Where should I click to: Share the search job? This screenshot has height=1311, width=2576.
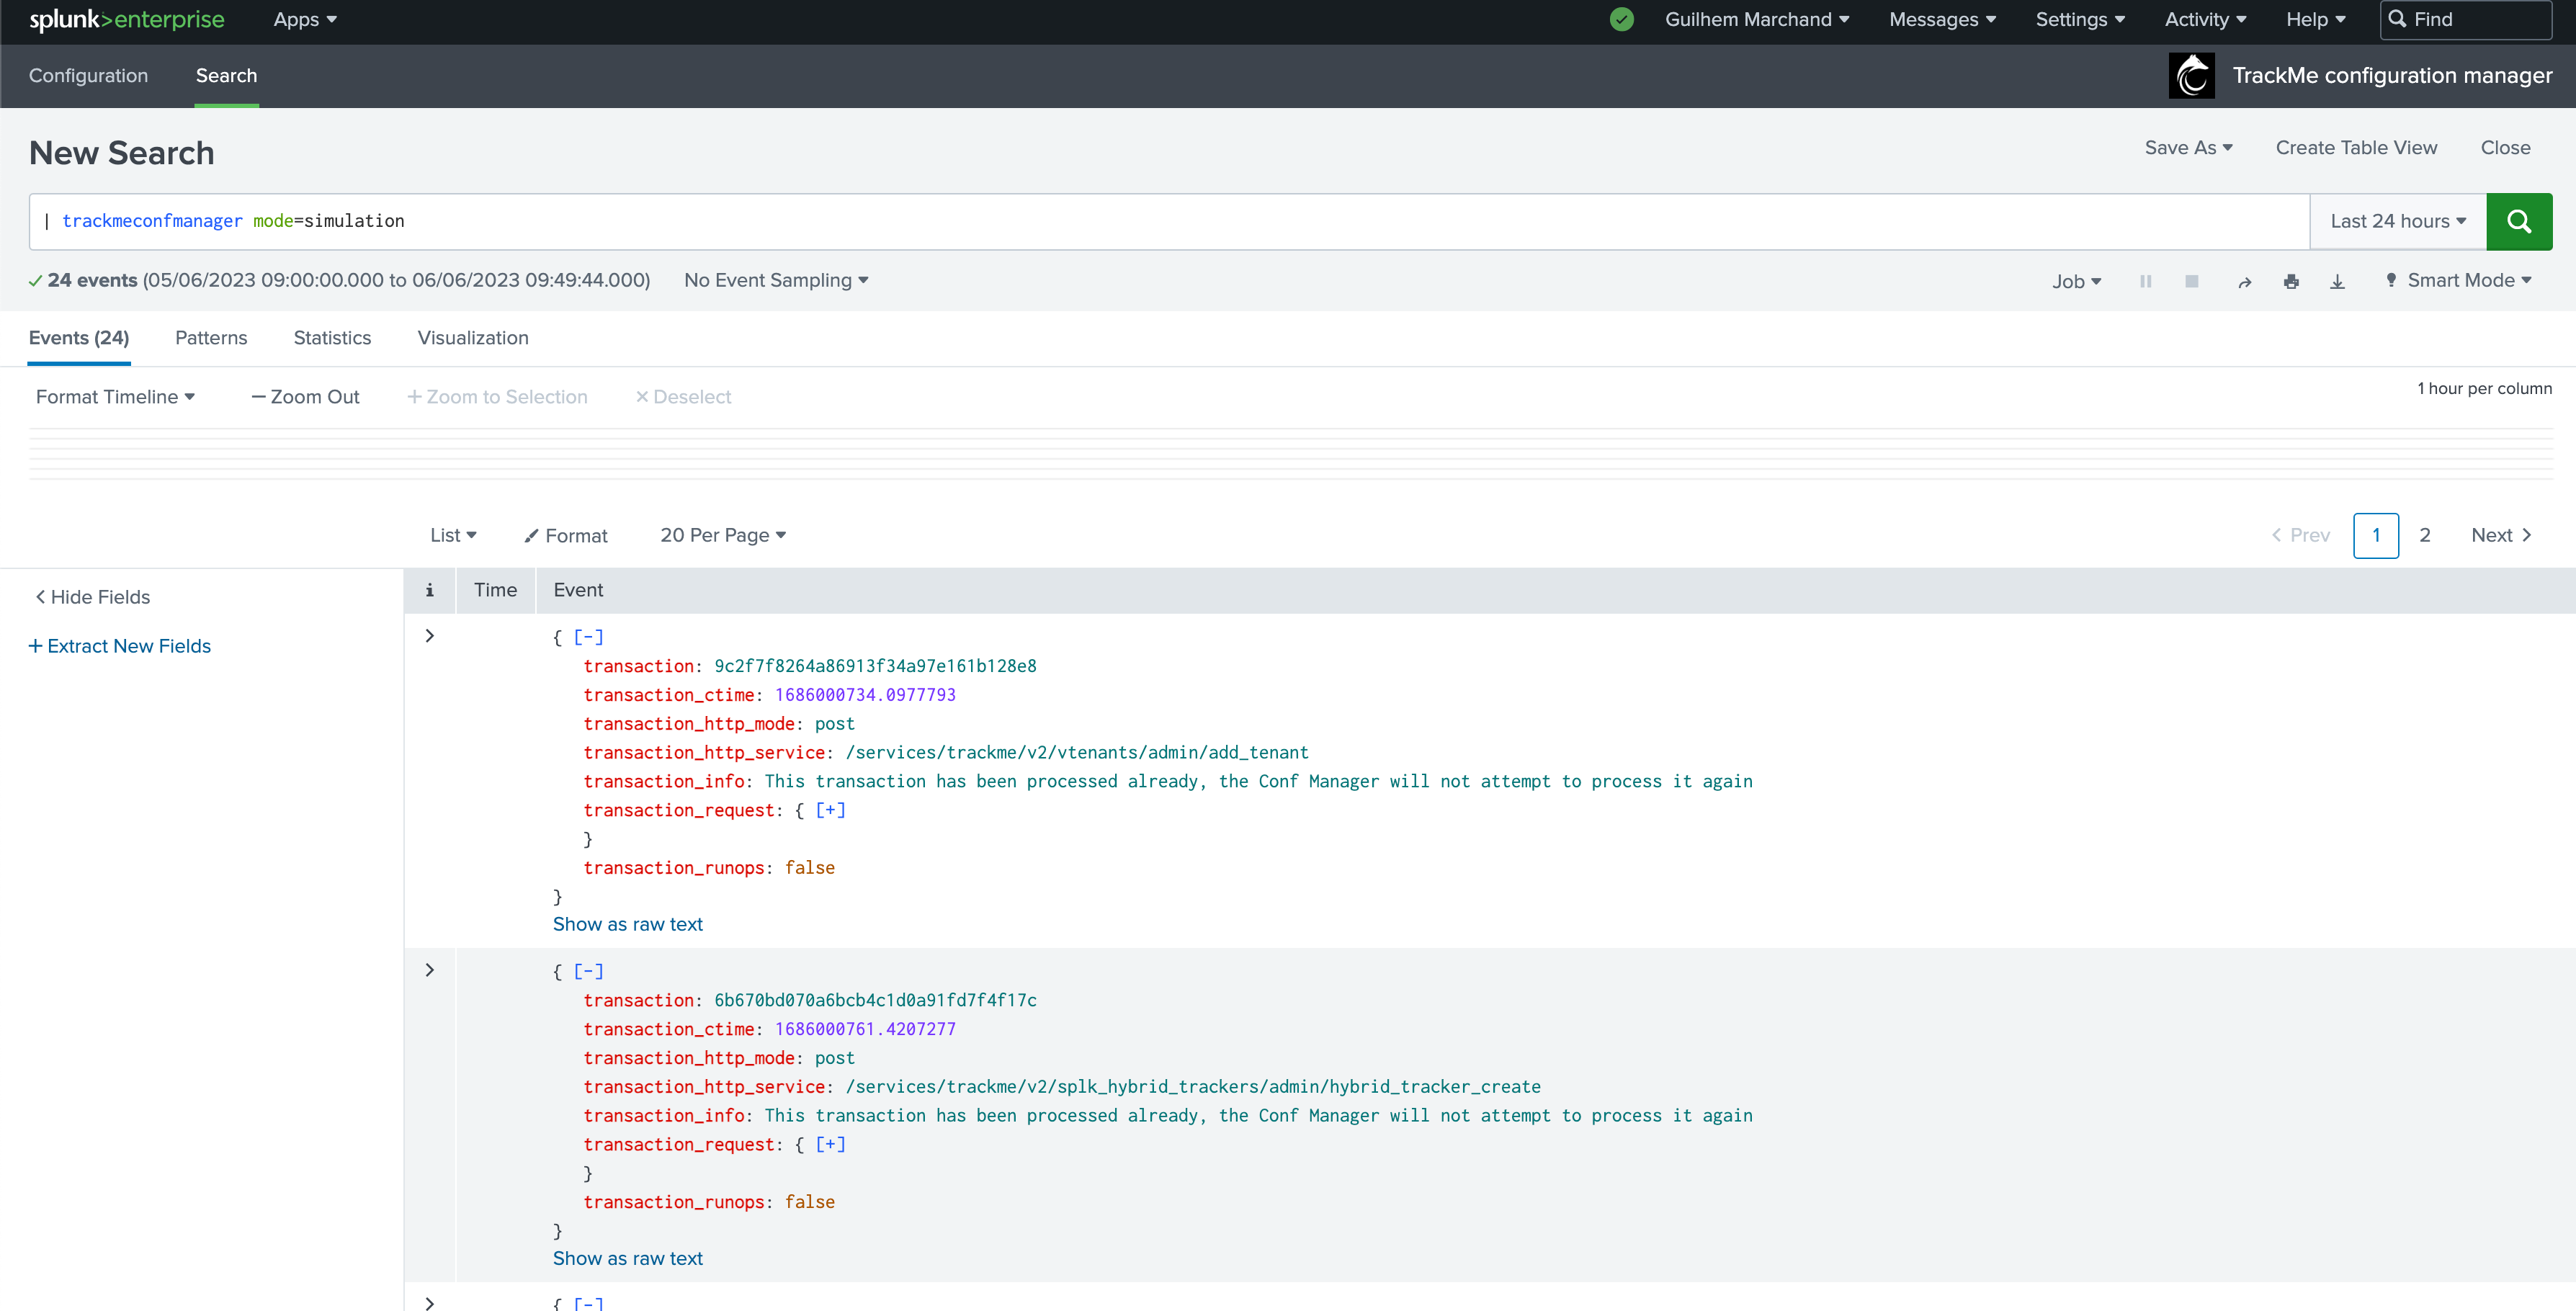[x=2244, y=282]
